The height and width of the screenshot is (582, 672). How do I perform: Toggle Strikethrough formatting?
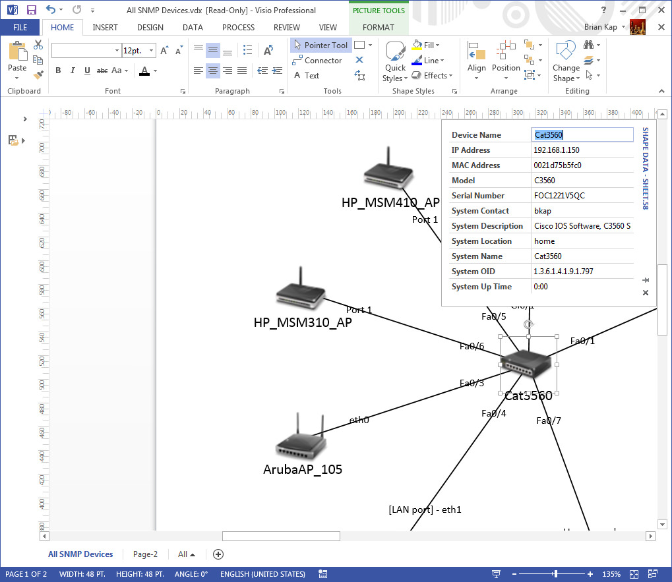[102, 71]
